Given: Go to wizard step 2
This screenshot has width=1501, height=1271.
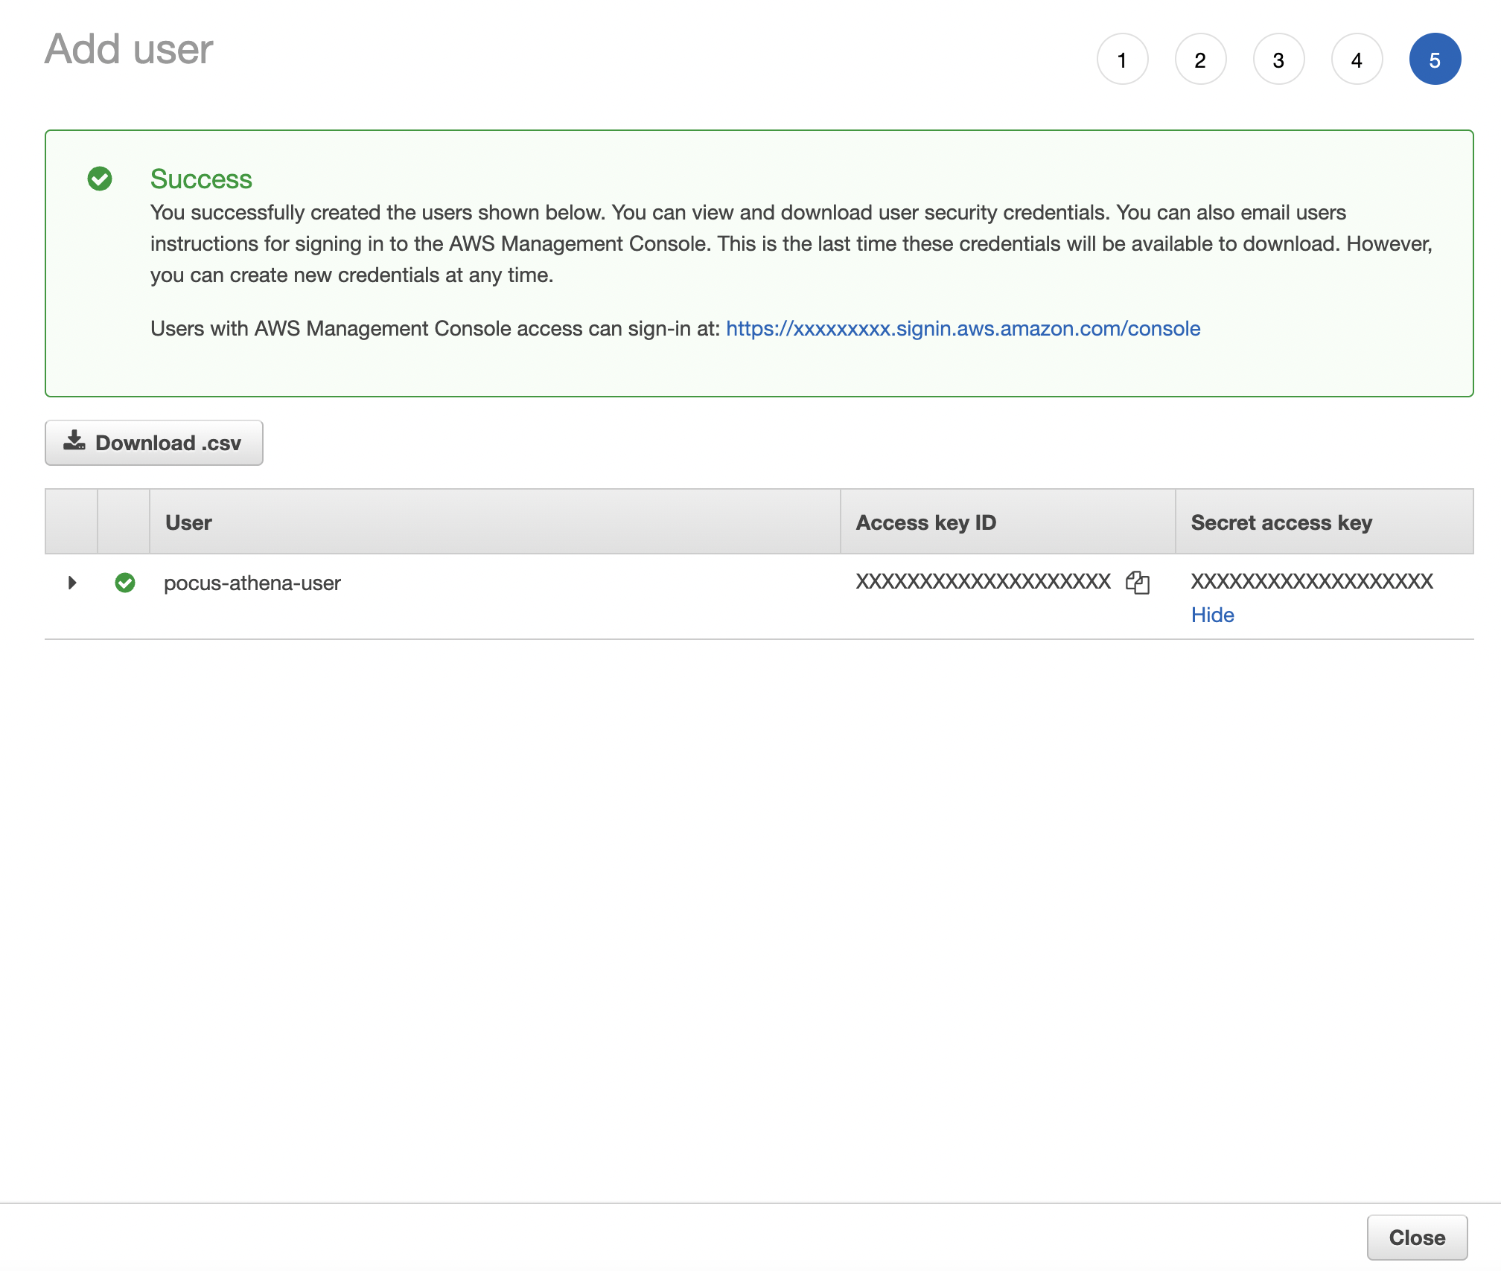Looking at the screenshot, I should click(1200, 60).
